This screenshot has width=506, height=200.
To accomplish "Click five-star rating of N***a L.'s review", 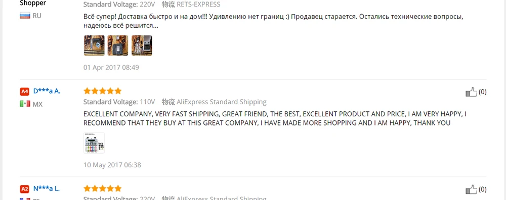I will [102, 188].
